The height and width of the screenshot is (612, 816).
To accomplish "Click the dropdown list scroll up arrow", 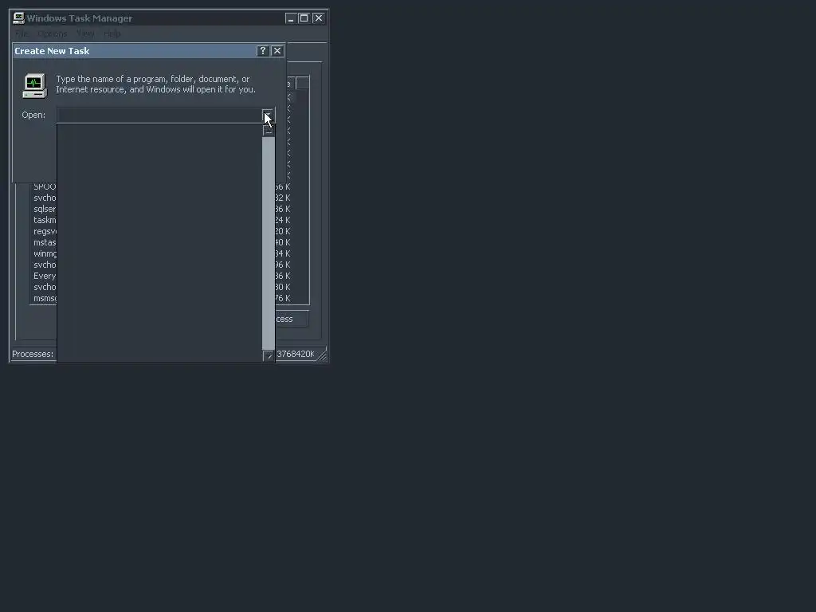I will pyautogui.click(x=269, y=131).
